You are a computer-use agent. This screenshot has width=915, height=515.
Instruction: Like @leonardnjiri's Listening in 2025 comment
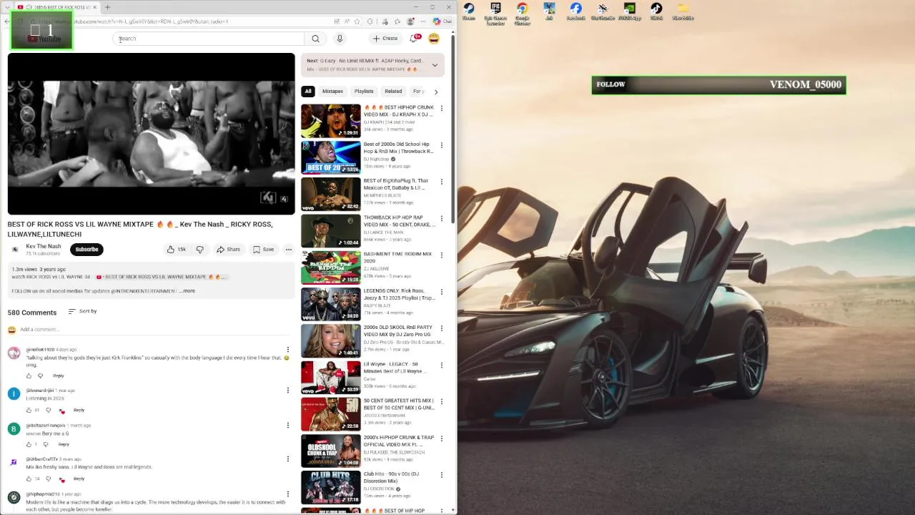(29, 410)
